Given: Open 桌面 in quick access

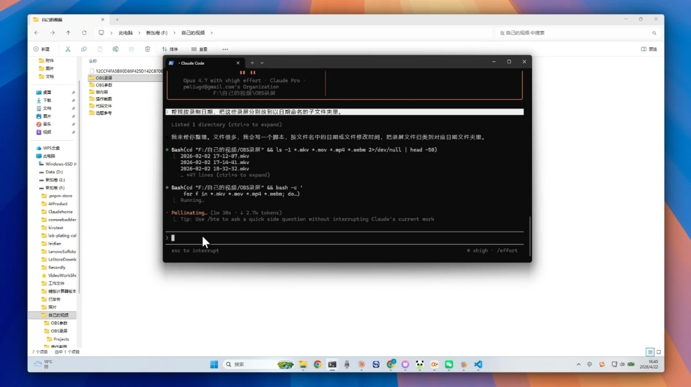Looking at the screenshot, I should [x=47, y=92].
